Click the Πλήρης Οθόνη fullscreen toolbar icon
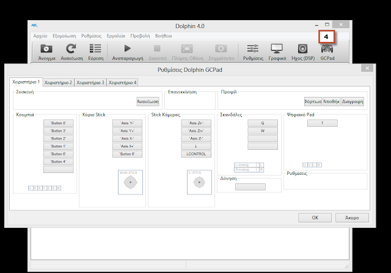 (x=187, y=49)
